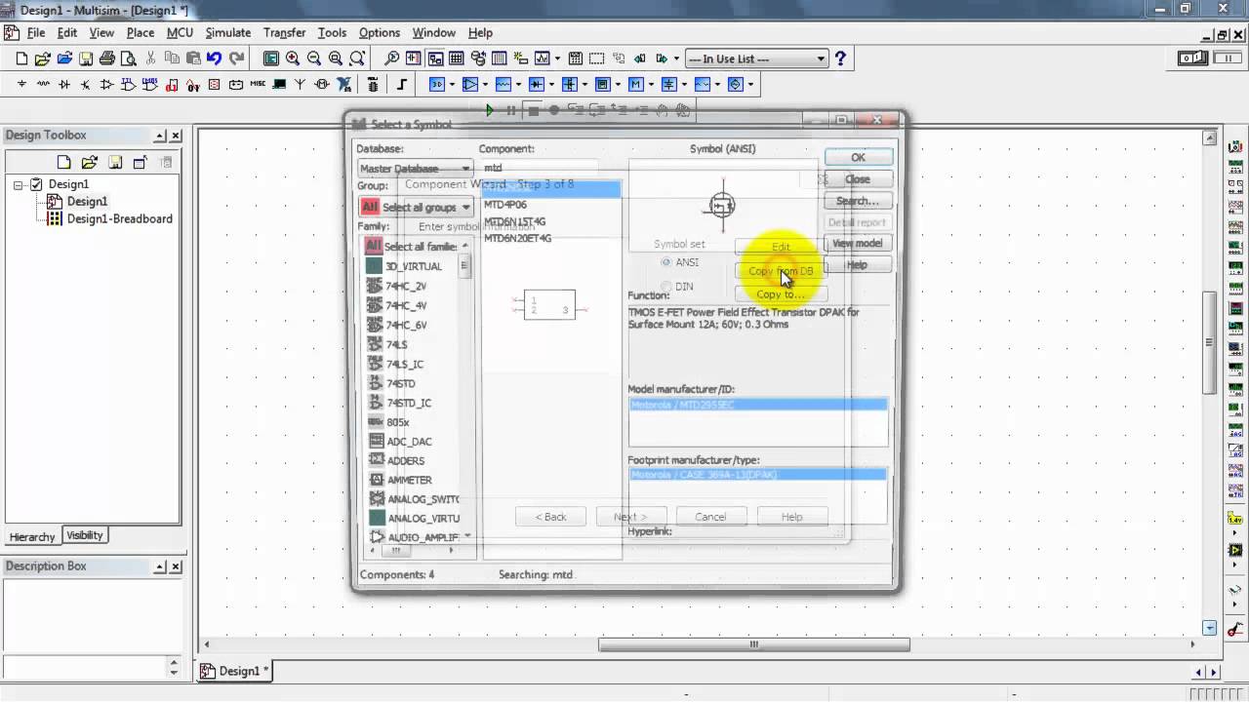Expand dropdown arrow beside first blue toolbar icon

pyautogui.click(x=451, y=85)
